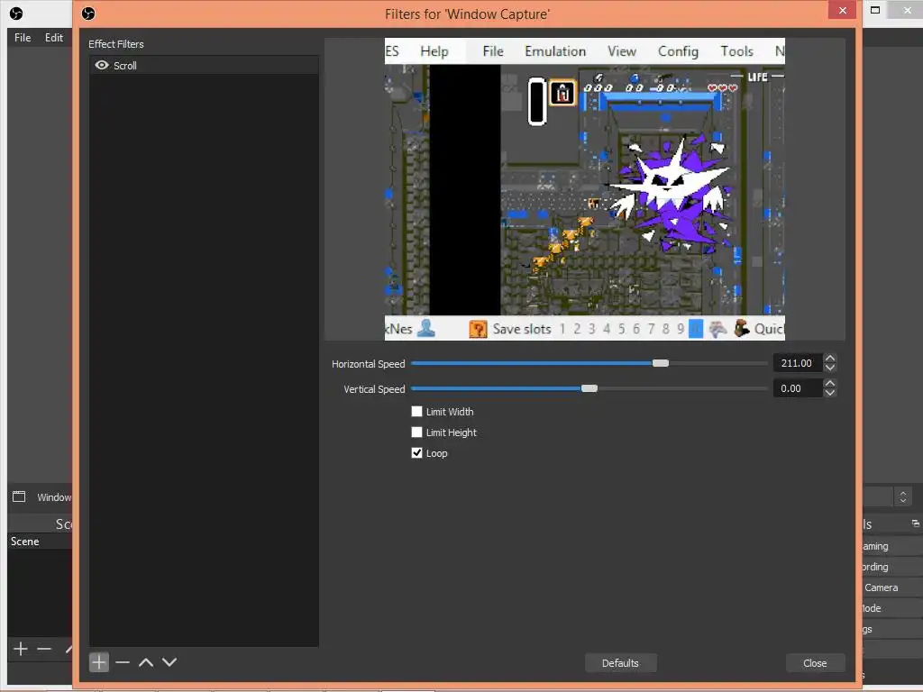The image size is (923, 692).
Task: Open the Edit menu in the OBS main window
Action: coord(53,38)
